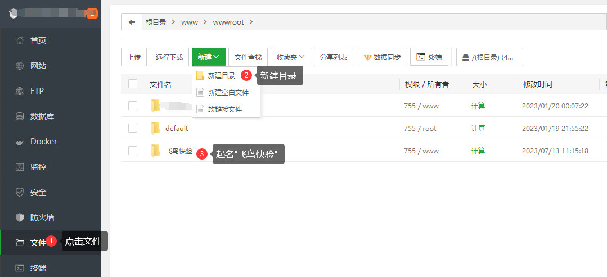
Task: Click wwwroot in the breadcrumb path
Action: (228, 22)
